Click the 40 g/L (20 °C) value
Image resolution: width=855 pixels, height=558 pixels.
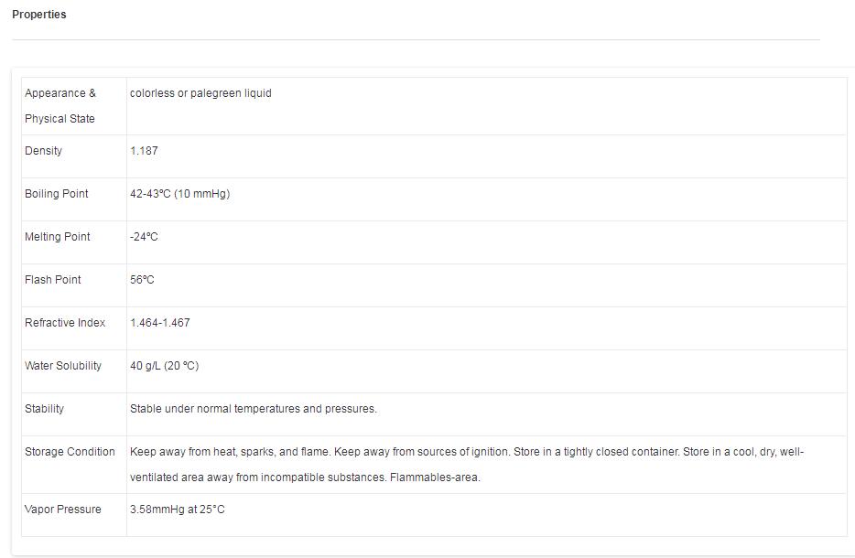[x=164, y=366]
